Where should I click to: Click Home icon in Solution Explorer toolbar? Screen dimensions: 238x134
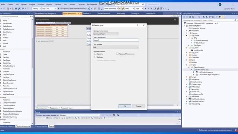pyautogui.click(x=190, y=17)
